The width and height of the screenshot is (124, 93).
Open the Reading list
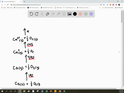click(119, 7)
